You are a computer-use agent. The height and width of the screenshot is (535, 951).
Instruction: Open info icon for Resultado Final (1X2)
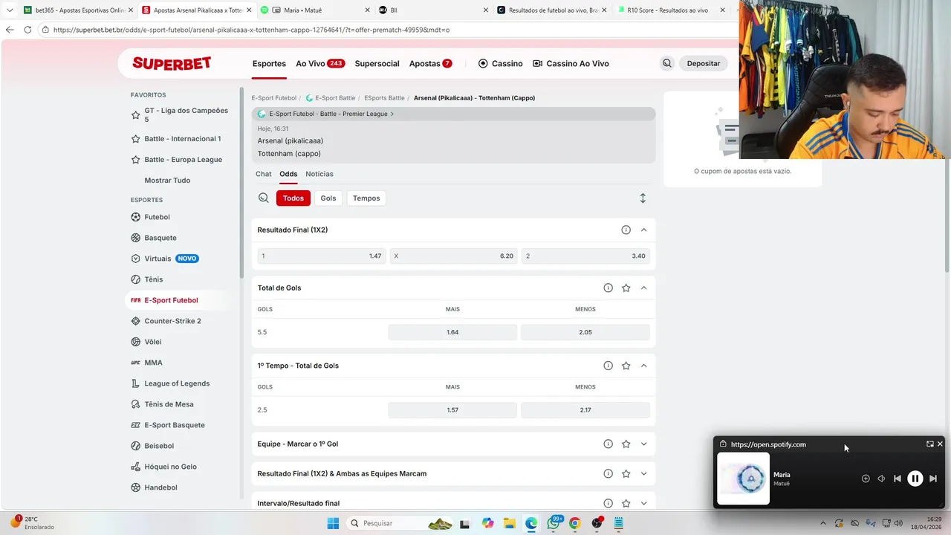[626, 230]
